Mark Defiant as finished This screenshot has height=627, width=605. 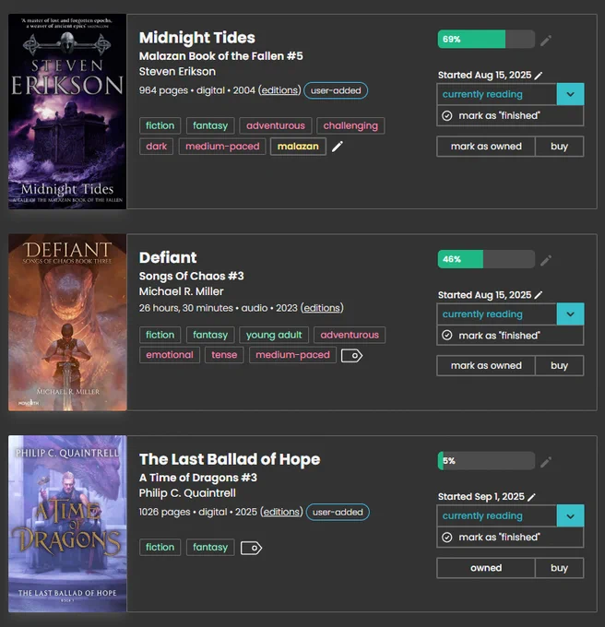(x=510, y=335)
